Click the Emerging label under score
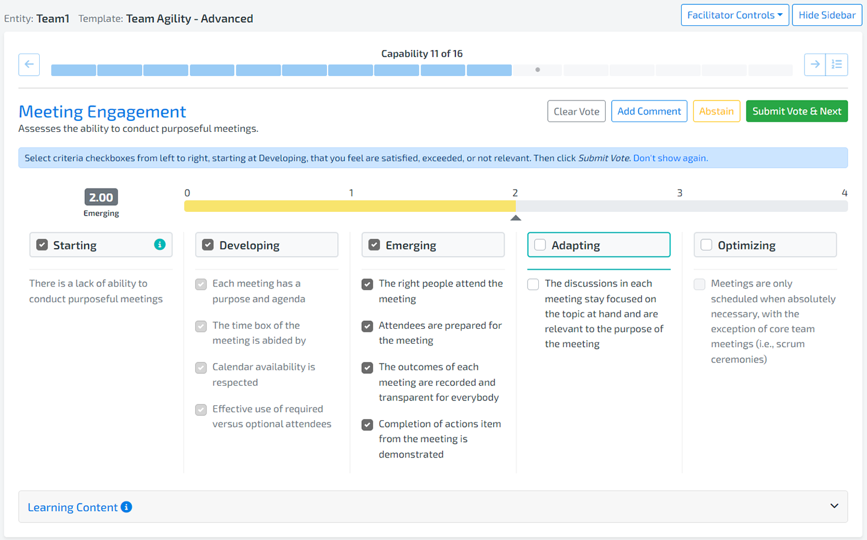Viewport: 867px width, 540px height. click(x=101, y=214)
